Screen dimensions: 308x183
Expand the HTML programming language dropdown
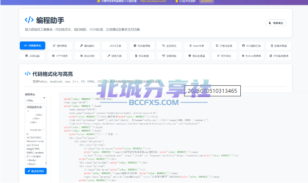pos(36,100)
